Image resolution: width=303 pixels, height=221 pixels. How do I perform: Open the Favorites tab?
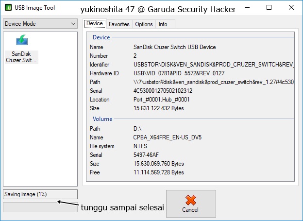(119, 24)
